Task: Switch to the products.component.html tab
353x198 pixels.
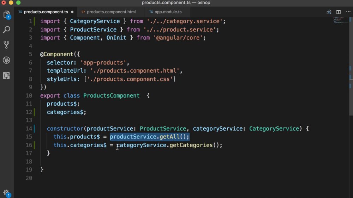Action: [x=111, y=12]
